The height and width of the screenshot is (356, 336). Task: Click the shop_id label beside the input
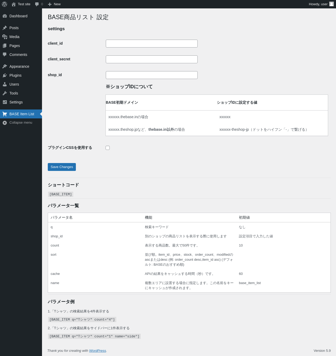pos(55,75)
